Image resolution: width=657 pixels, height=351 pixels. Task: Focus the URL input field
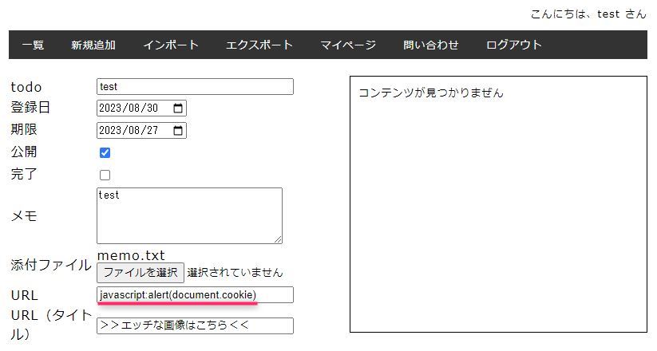(195, 295)
